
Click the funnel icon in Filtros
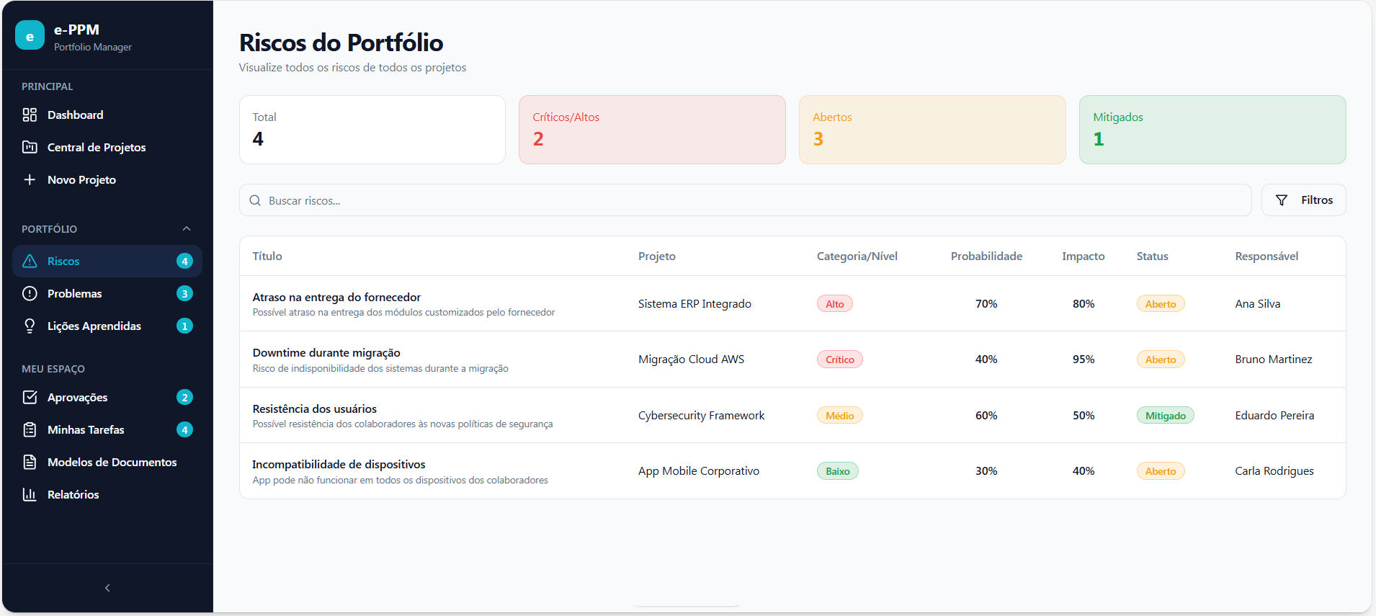(1282, 200)
